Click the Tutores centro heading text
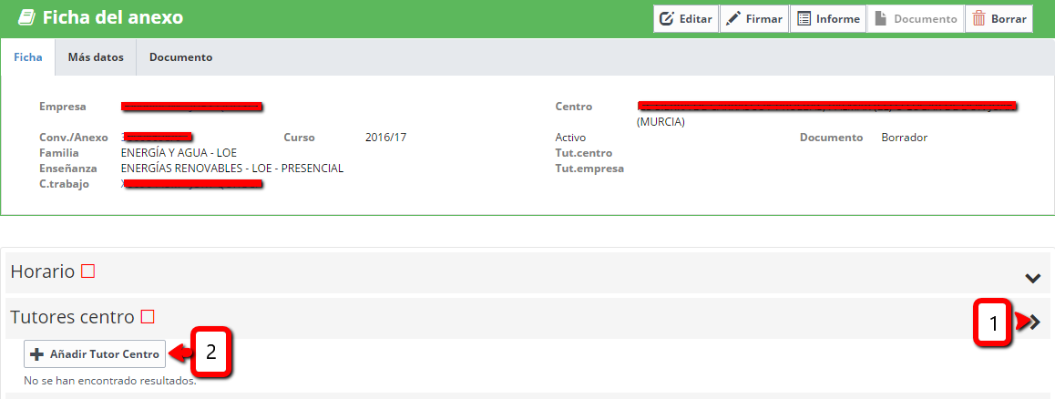 coord(72,317)
